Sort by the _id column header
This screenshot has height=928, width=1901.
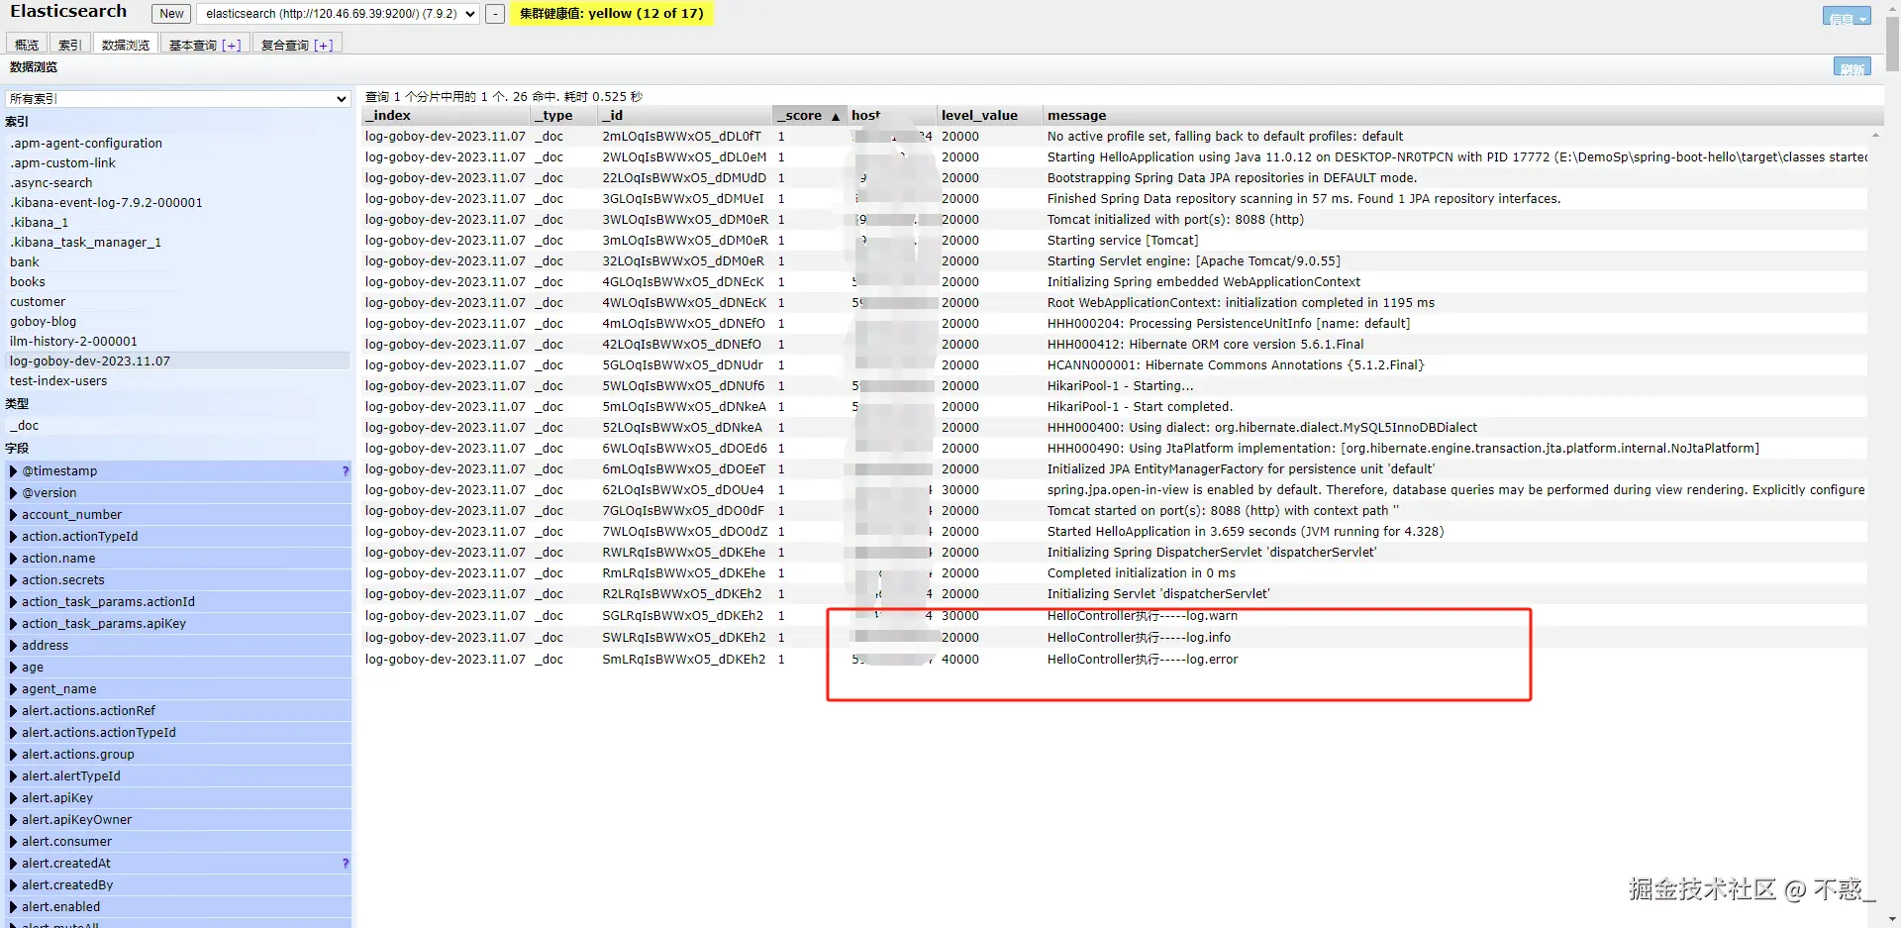click(685, 116)
